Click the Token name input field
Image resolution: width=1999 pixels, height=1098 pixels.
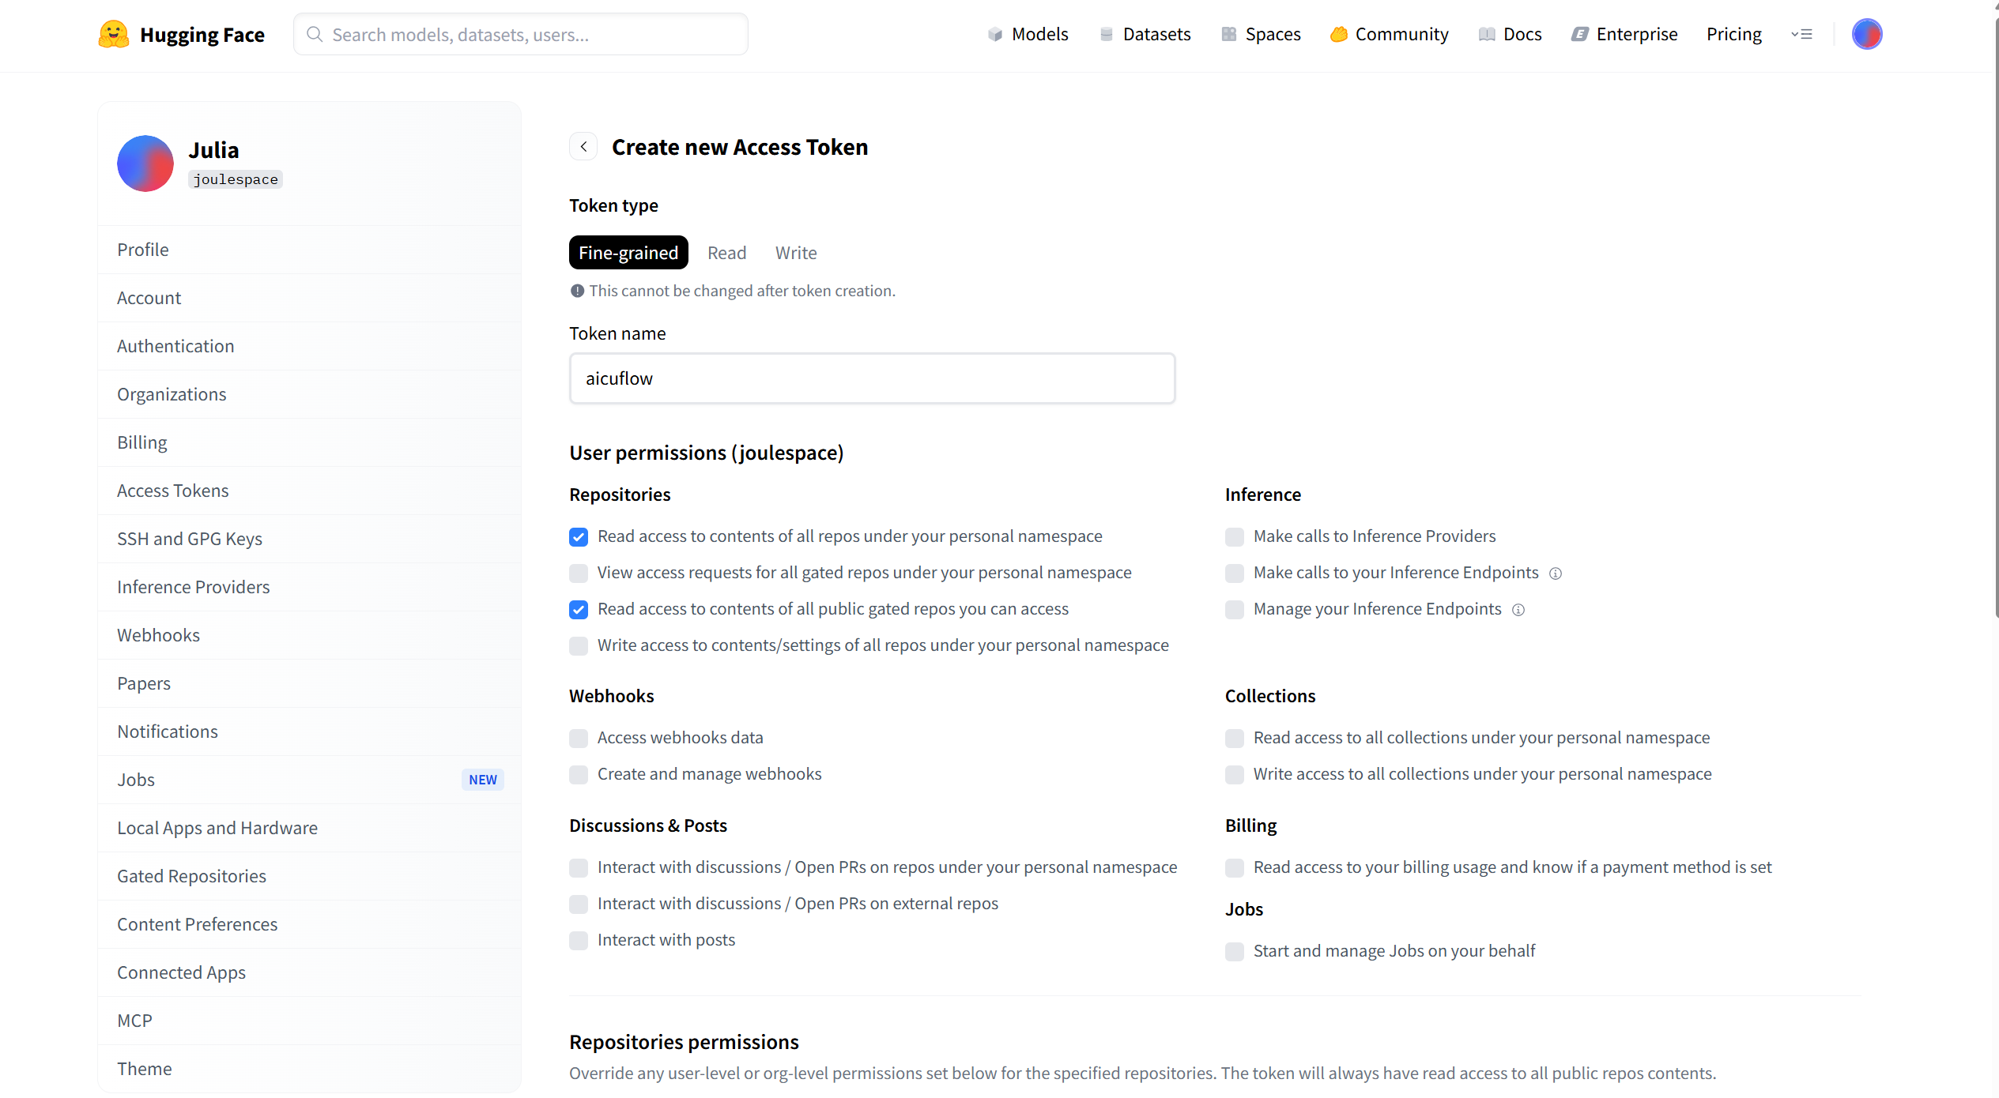(x=872, y=378)
